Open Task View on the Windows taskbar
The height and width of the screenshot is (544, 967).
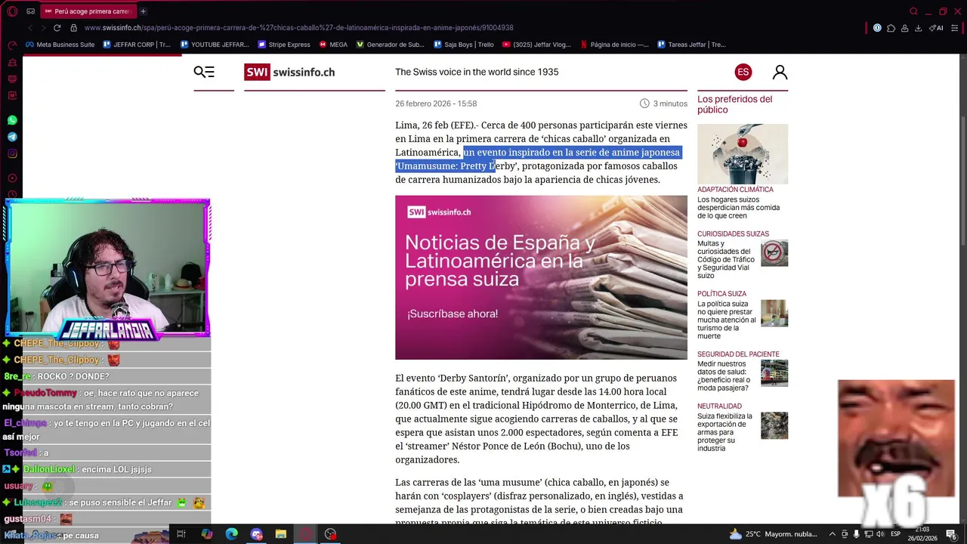[181, 534]
